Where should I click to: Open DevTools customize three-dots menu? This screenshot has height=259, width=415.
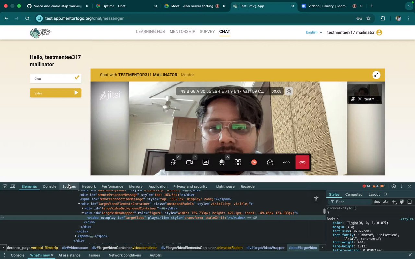[x=402, y=186]
